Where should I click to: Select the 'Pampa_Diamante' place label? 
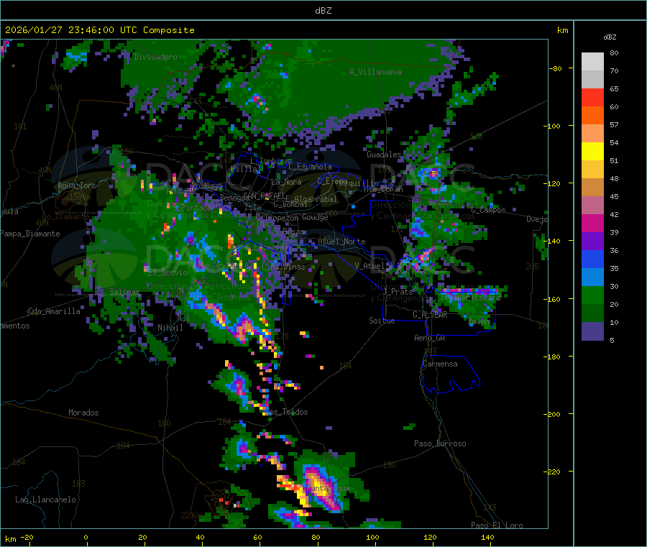[29, 234]
